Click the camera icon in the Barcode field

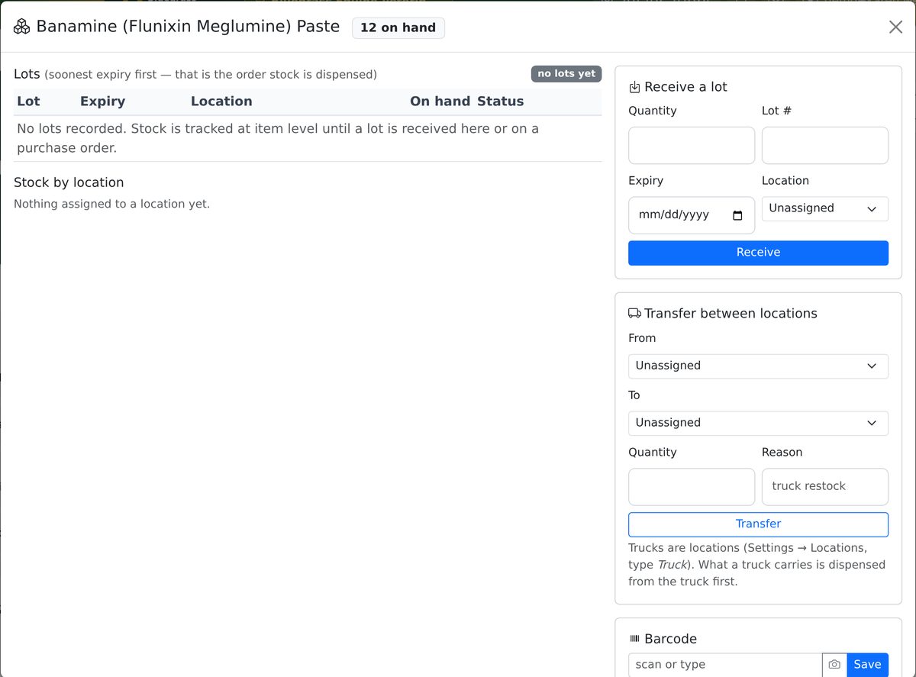point(834,665)
